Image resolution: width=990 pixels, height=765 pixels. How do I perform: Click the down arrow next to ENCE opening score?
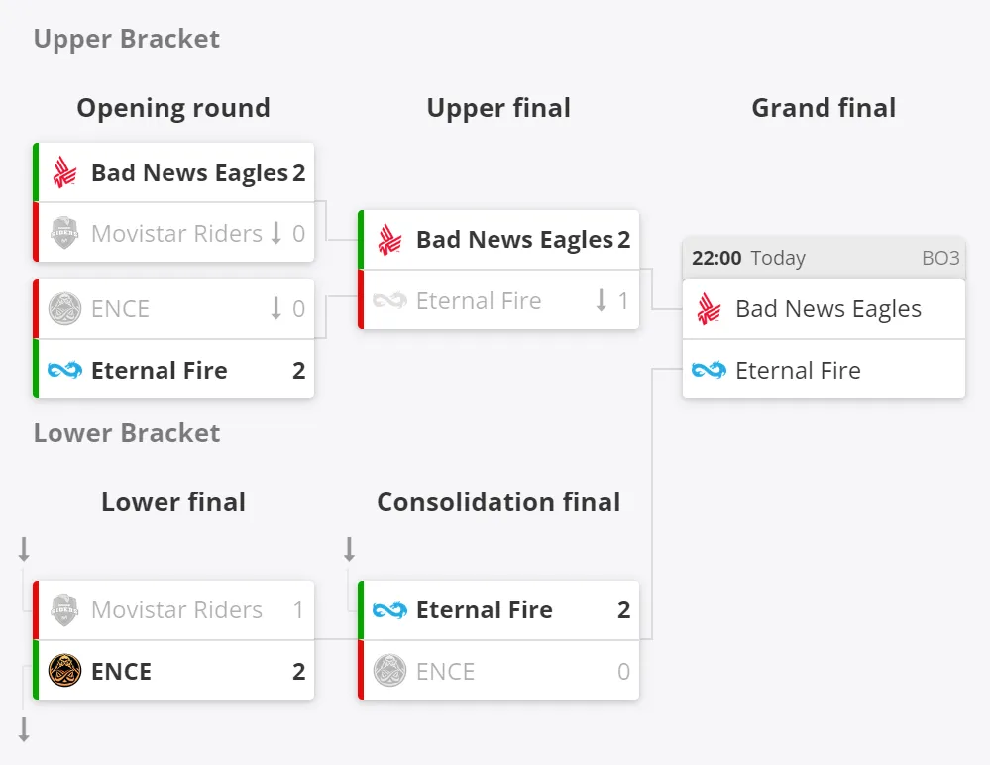point(275,308)
